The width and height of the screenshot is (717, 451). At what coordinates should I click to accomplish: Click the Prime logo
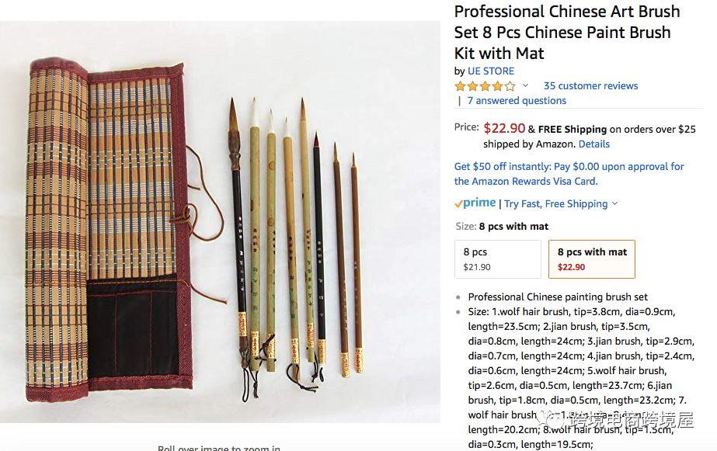[x=475, y=203]
